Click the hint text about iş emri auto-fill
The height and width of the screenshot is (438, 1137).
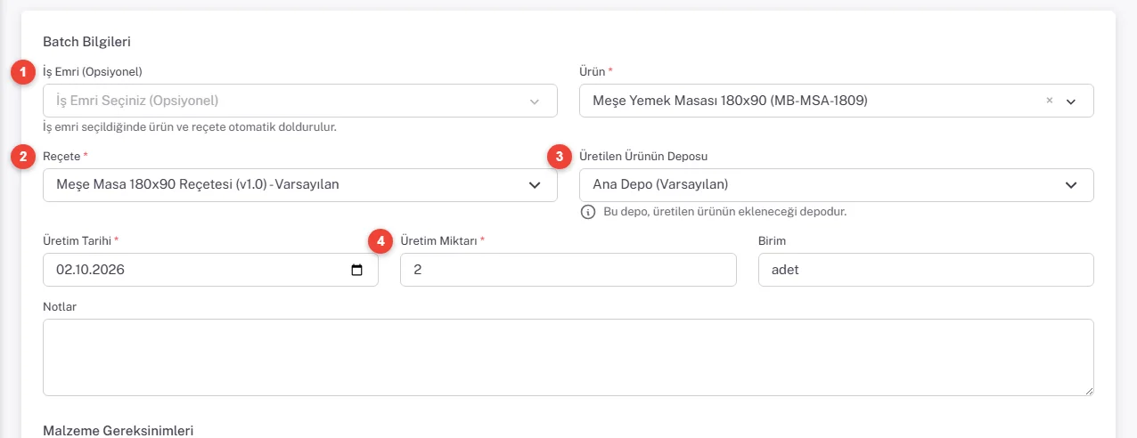coord(189,127)
